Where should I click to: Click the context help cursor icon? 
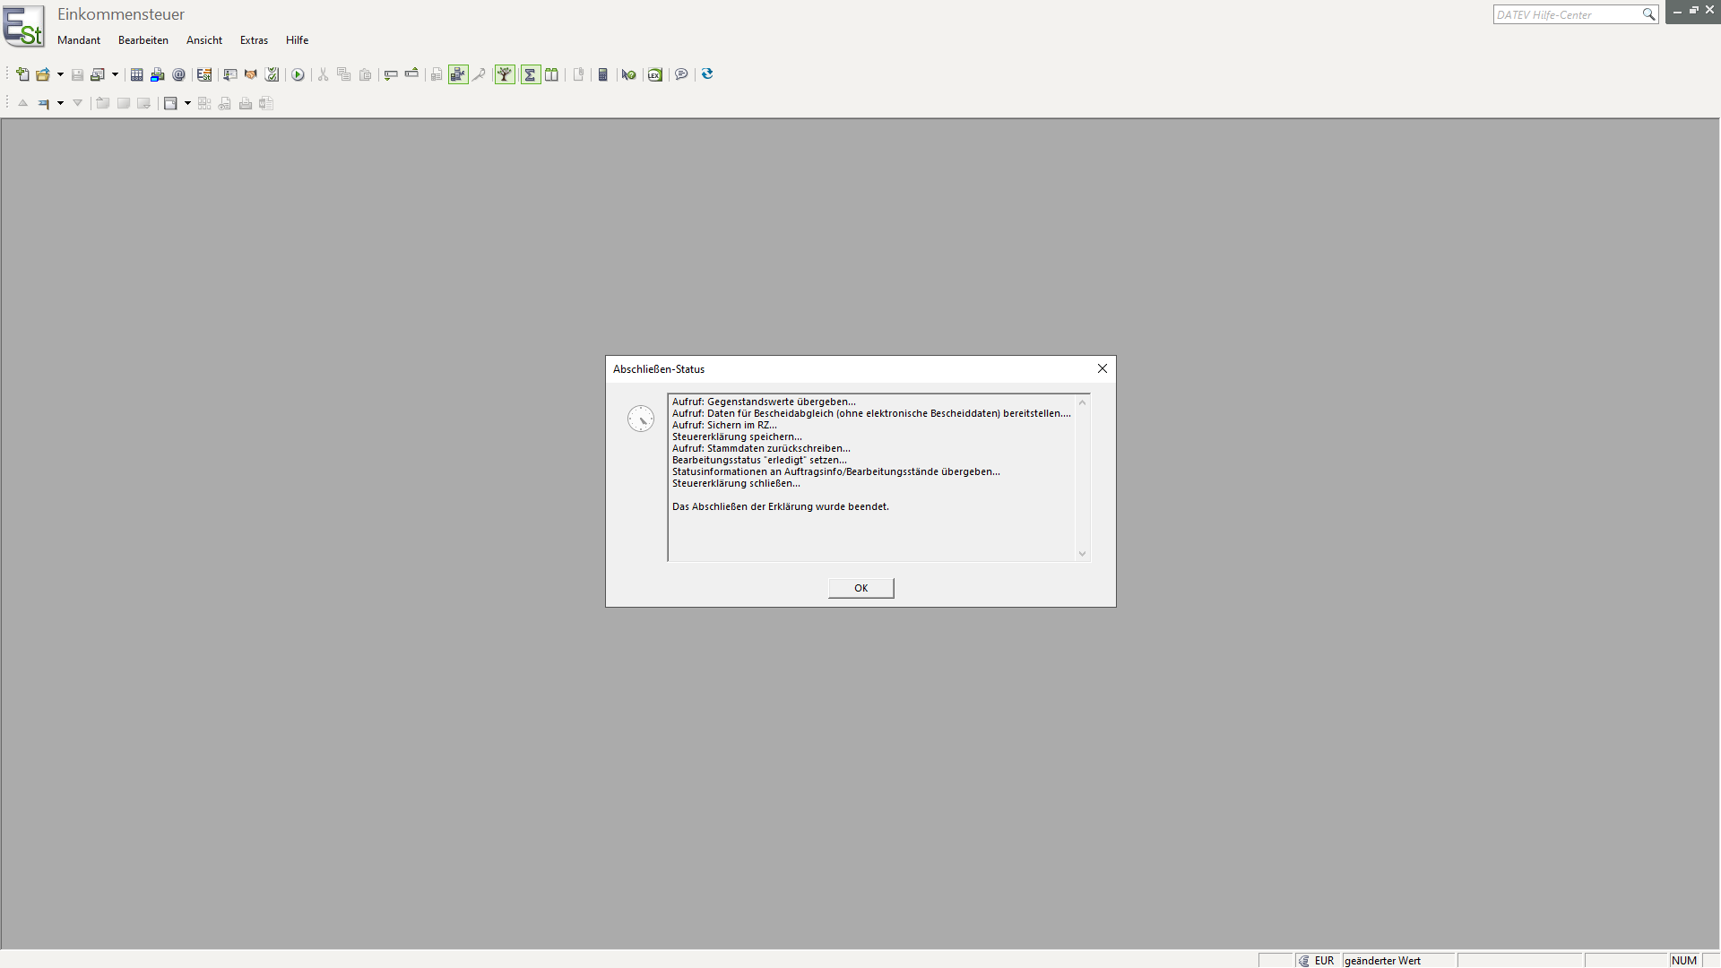pos(628,74)
